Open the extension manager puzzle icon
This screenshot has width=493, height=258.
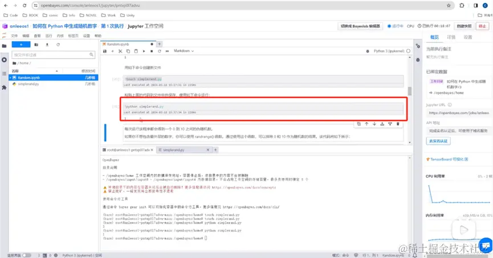coord(4,87)
